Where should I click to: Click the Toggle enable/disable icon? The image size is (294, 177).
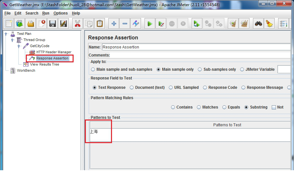pos(136,24)
